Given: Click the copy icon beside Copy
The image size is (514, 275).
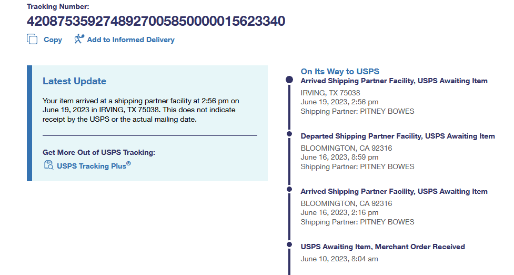Looking at the screenshot, I should [32, 40].
